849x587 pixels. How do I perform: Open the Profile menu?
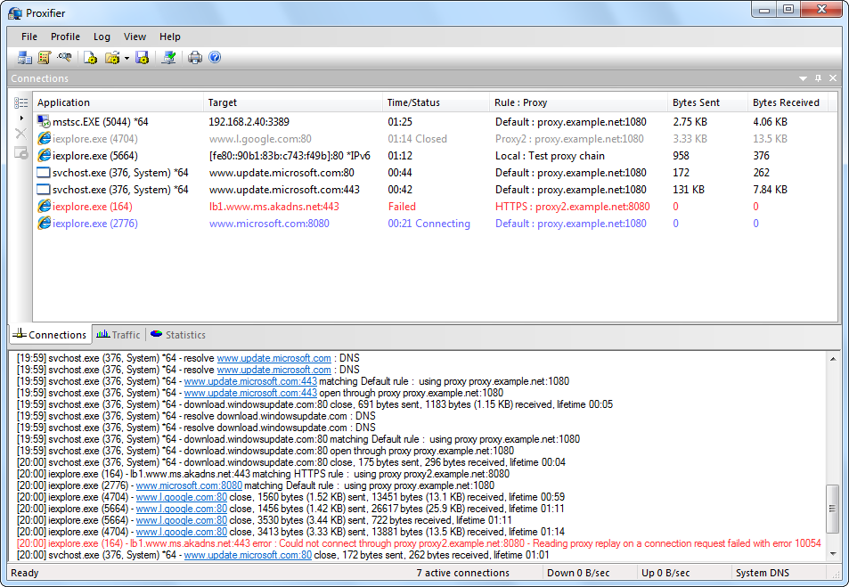point(65,37)
